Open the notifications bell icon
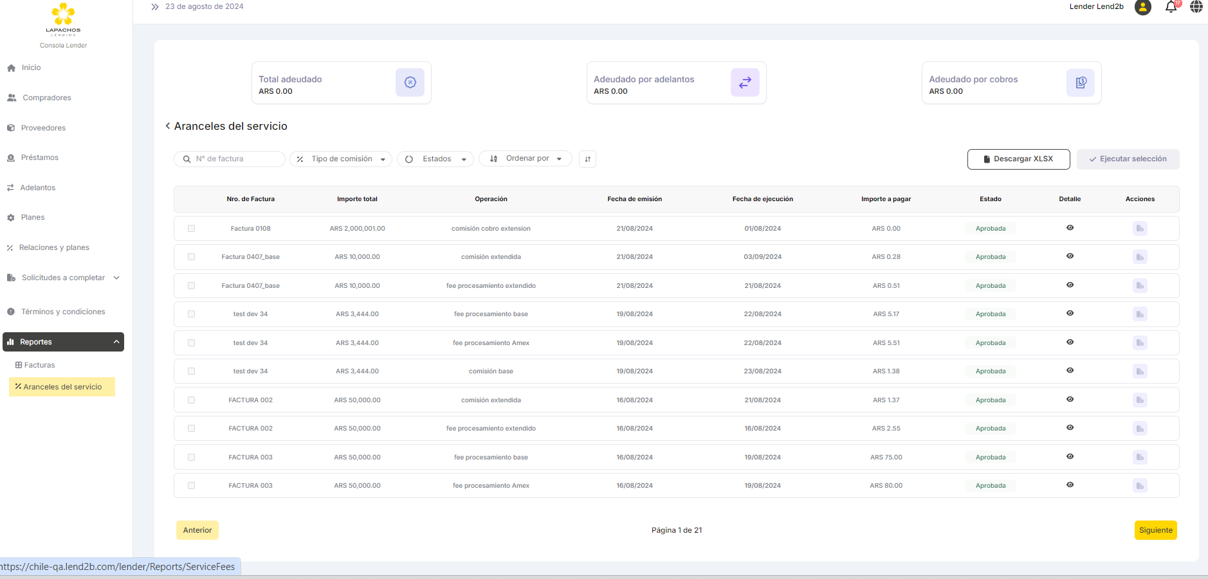1208x579 pixels. click(1171, 7)
